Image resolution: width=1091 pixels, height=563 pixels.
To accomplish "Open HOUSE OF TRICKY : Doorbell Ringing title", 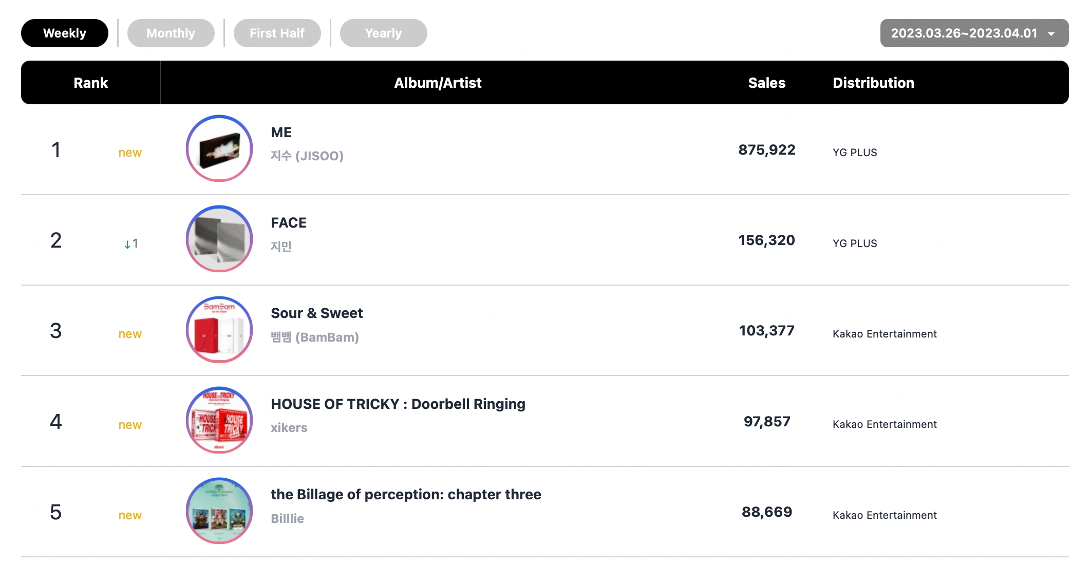I will point(398,404).
